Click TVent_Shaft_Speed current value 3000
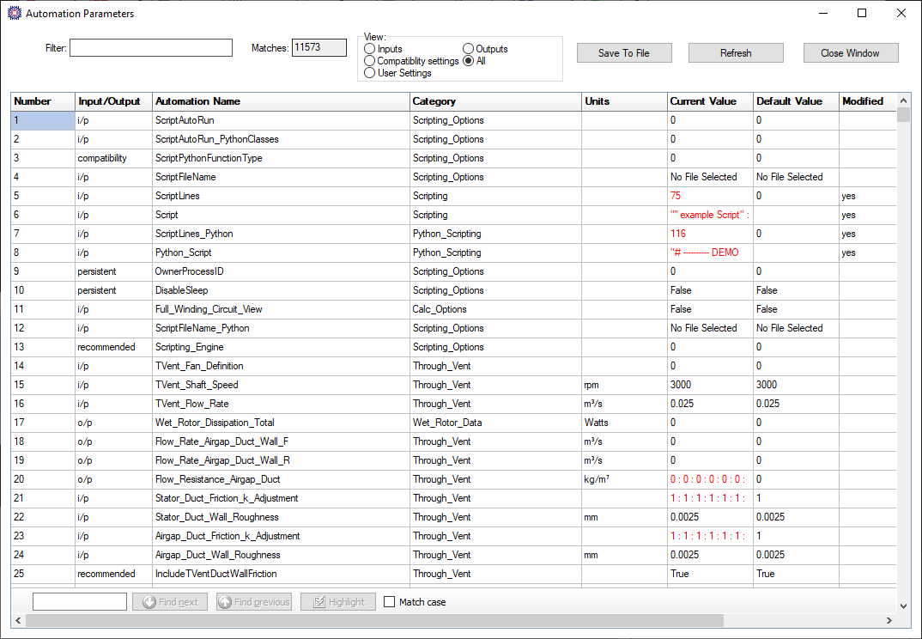The image size is (922, 639). click(710, 384)
